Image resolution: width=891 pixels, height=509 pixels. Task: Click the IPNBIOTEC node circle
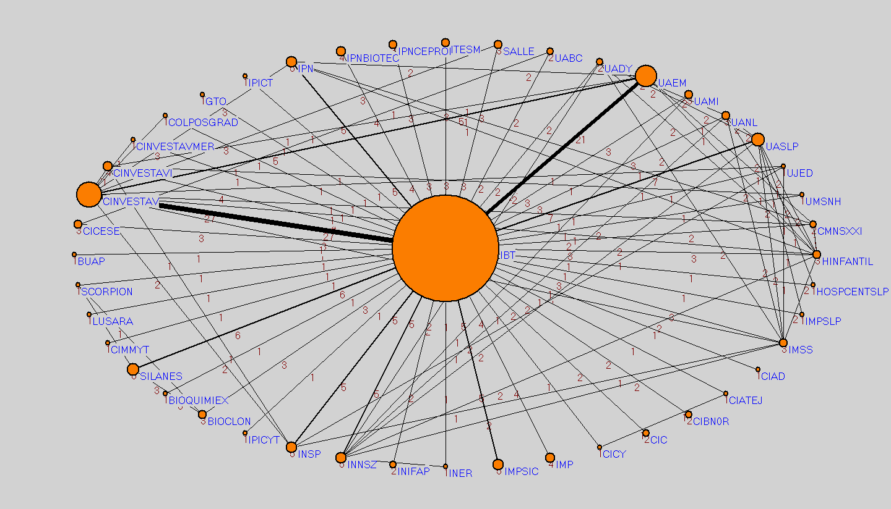point(341,51)
